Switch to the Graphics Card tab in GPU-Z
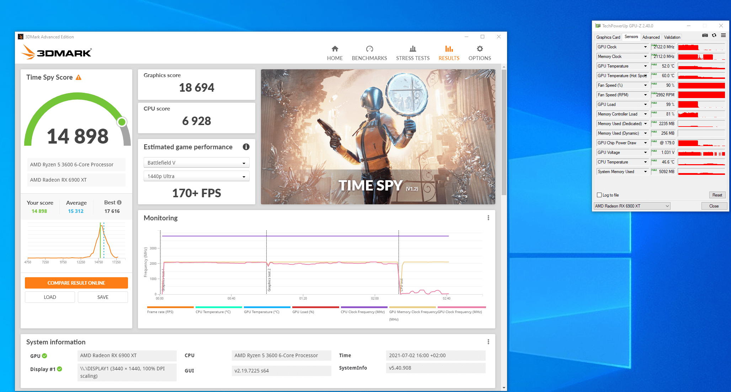731x392 pixels. 608,37
